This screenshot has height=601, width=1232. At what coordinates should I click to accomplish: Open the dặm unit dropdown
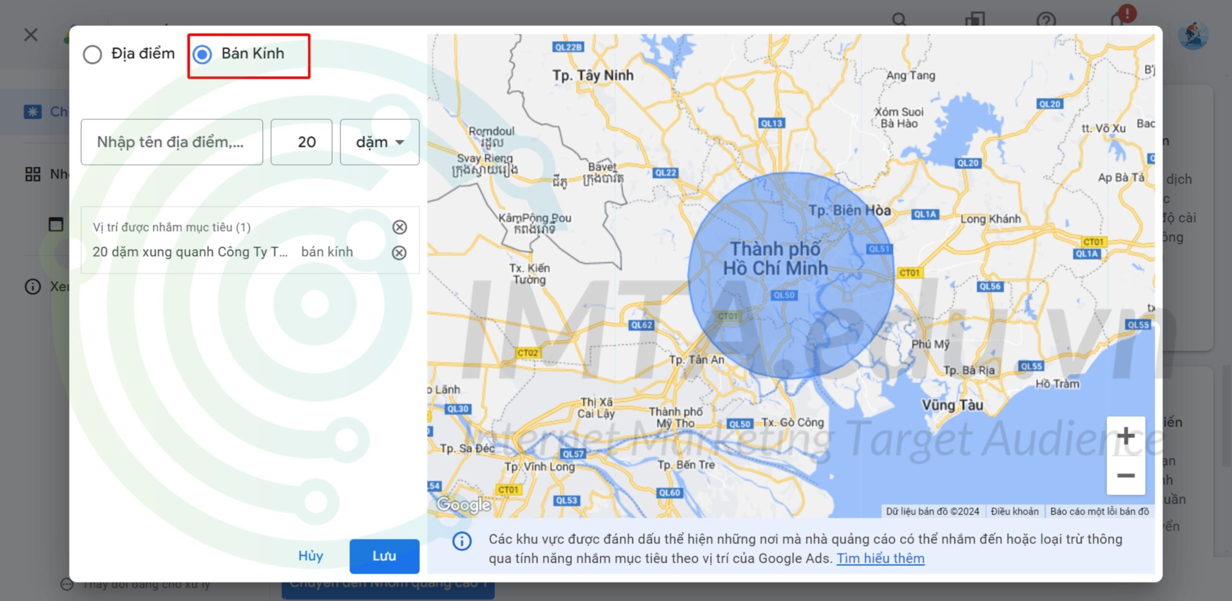pyautogui.click(x=379, y=142)
